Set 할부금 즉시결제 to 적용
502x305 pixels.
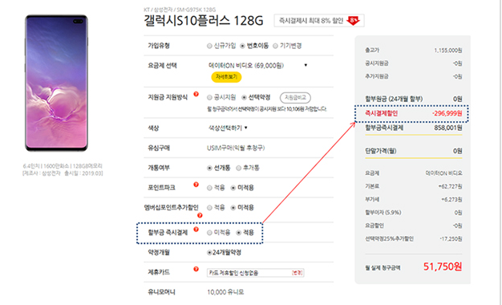[x=238, y=233]
